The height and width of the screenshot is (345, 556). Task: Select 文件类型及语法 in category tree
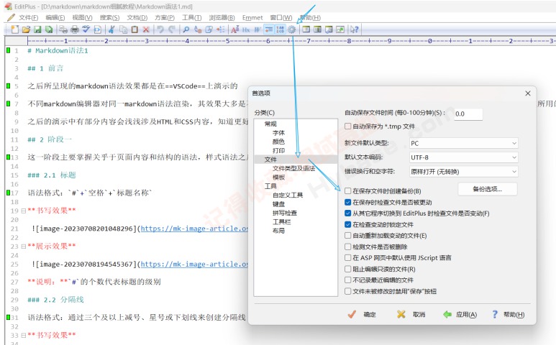(x=293, y=168)
